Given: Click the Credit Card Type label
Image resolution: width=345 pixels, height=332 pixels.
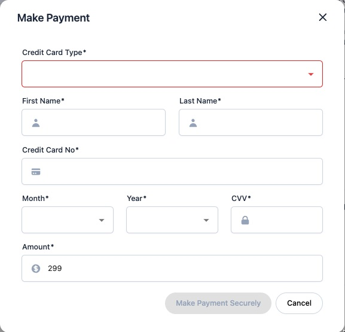Looking at the screenshot, I should point(54,53).
